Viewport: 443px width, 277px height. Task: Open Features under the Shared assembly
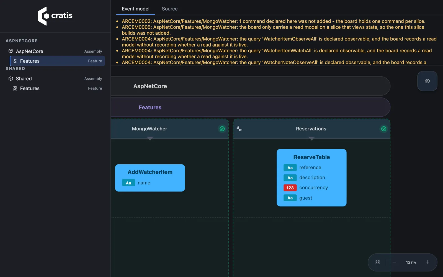coord(57,88)
